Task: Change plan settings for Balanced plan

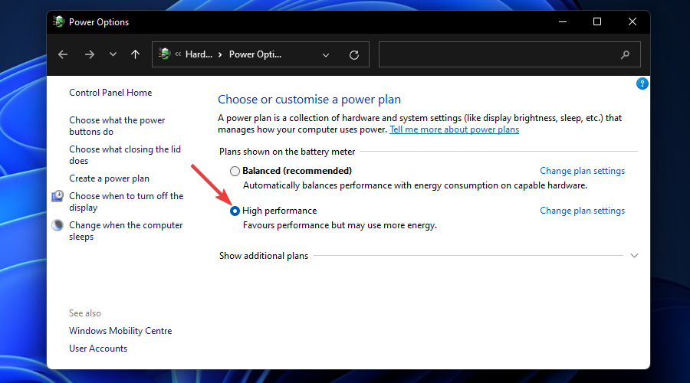Action: pyautogui.click(x=582, y=171)
